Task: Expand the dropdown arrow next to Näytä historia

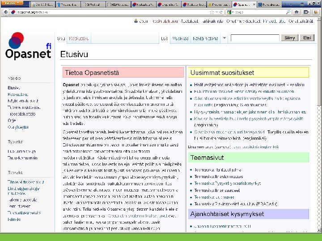Action: point(224,38)
